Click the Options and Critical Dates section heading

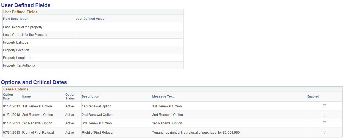pos(34,82)
